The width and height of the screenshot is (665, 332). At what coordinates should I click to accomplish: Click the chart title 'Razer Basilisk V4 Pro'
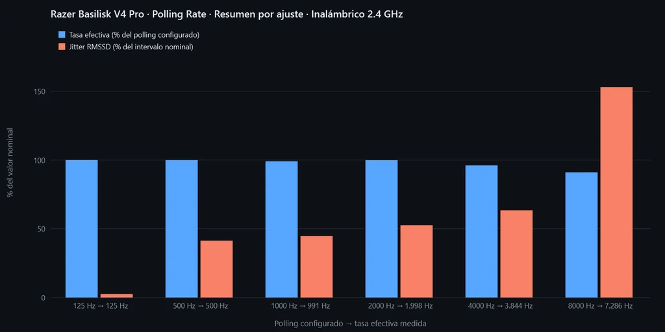pyautogui.click(x=97, y=14)
